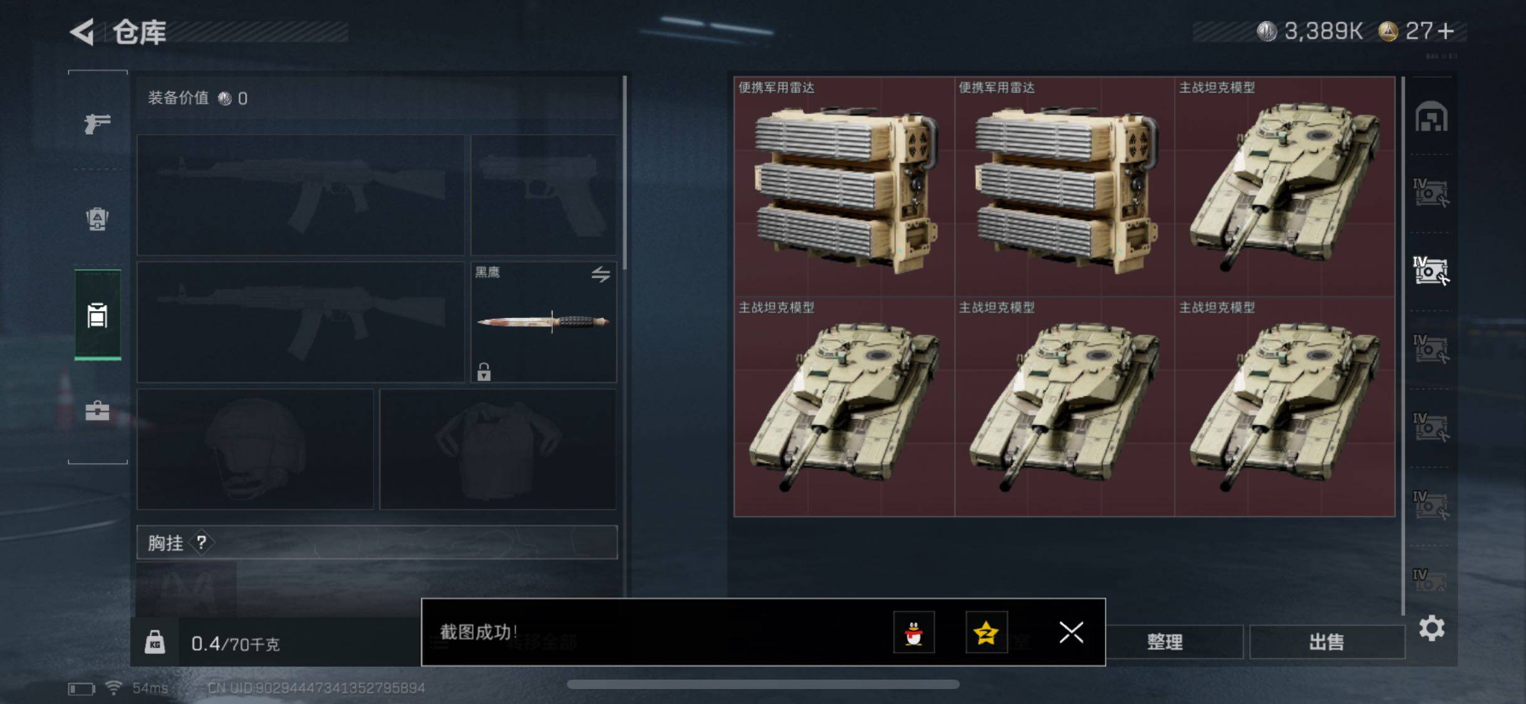Select first 便携军用雷达 item
Viewport: 1526px width, 704px height.
point(844,186)
